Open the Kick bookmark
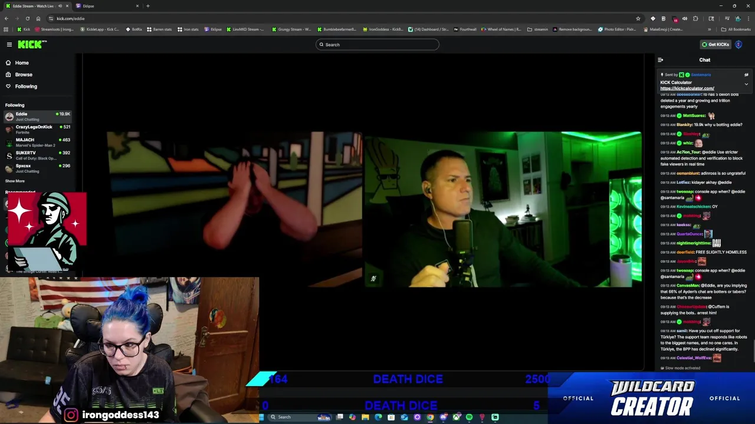Screen dimensions: 755x424 click(x=24, y=29)
